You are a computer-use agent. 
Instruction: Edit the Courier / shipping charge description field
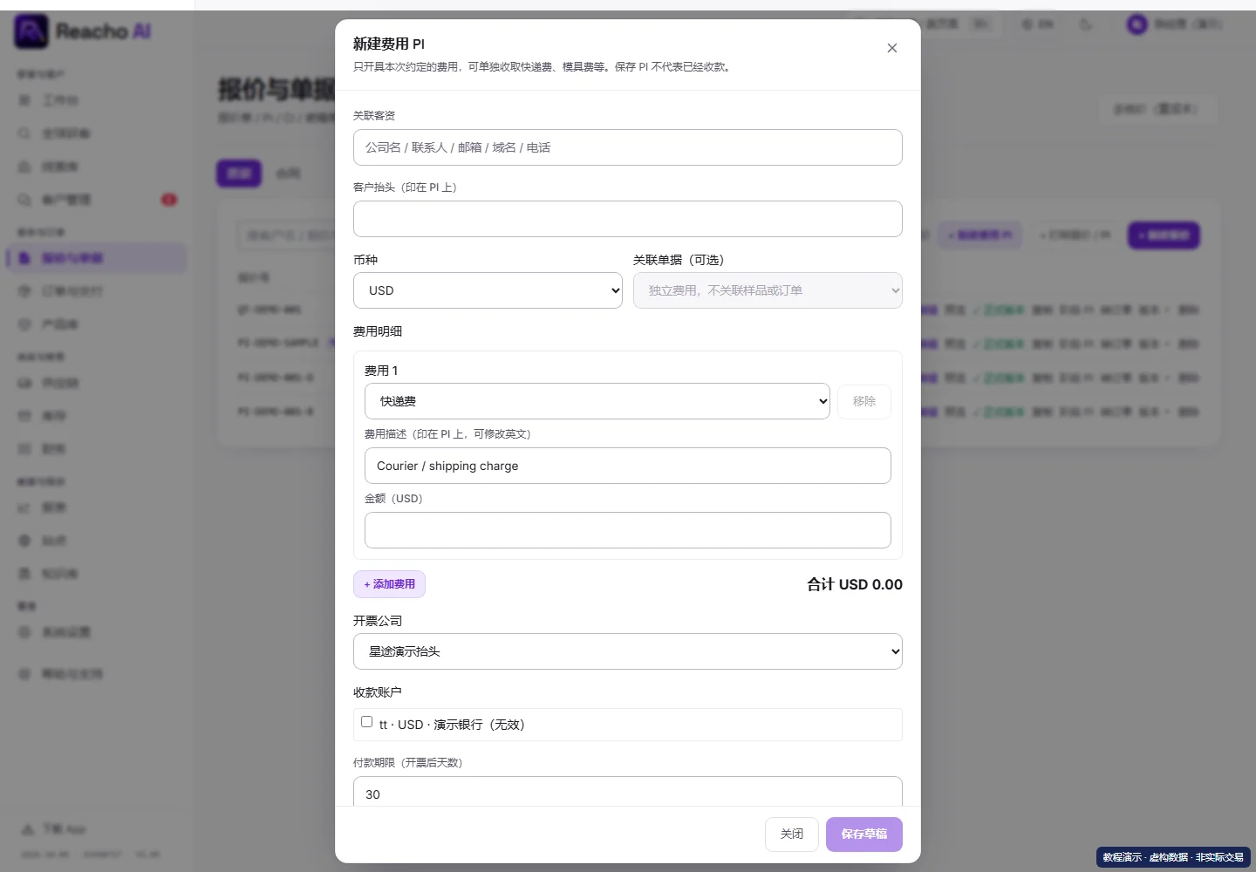click(628, 466)
